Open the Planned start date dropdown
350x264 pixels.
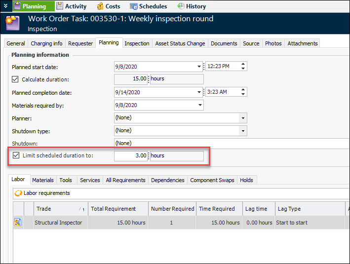199,67
